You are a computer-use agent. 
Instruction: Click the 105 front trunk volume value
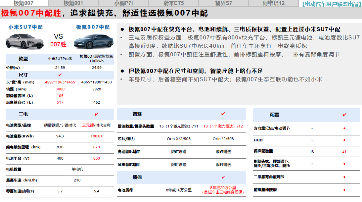60,96
